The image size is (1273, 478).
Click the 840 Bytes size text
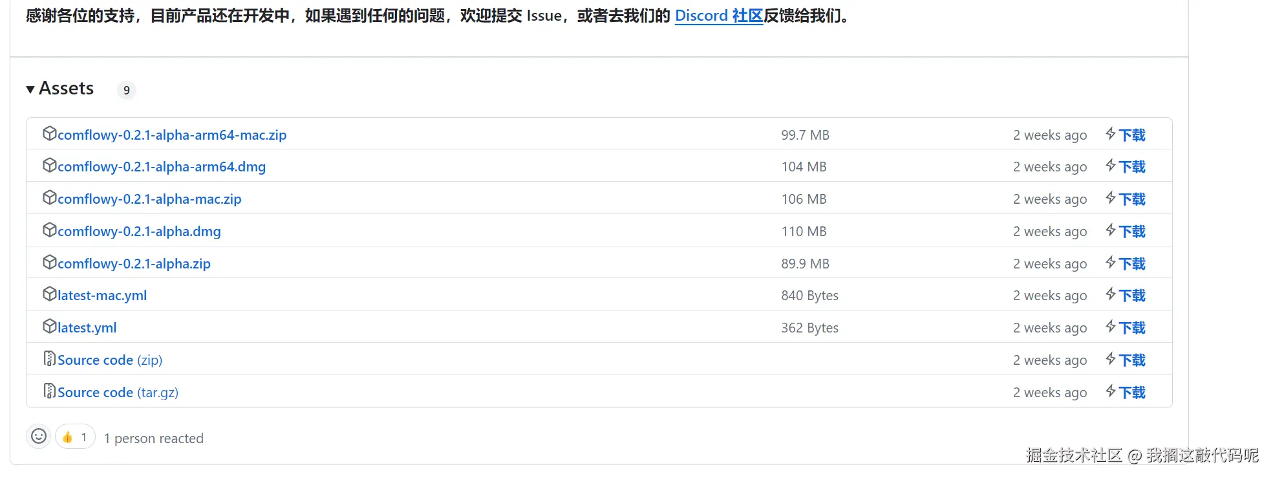click(809, 296)
